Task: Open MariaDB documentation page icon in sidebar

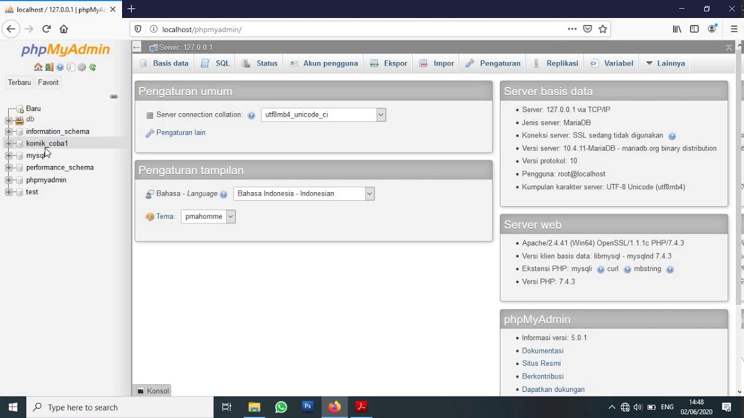Action: [x=70, y=67]
